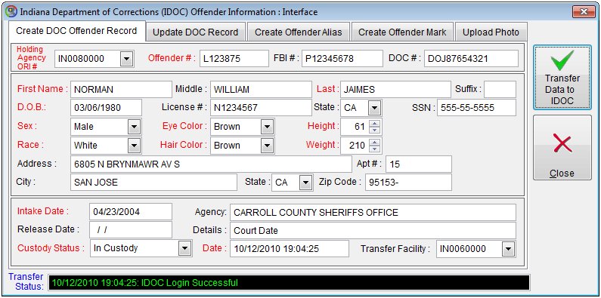Expand the Eye Color dropdown
This screenshot has height=298, width=601.
pos(267,127)
